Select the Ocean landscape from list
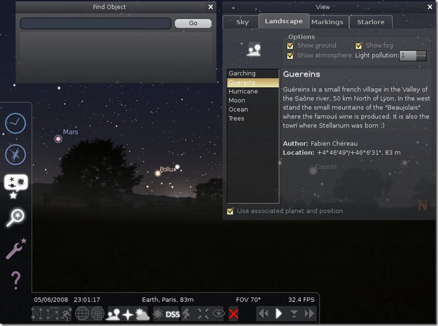 coord(238,110)
